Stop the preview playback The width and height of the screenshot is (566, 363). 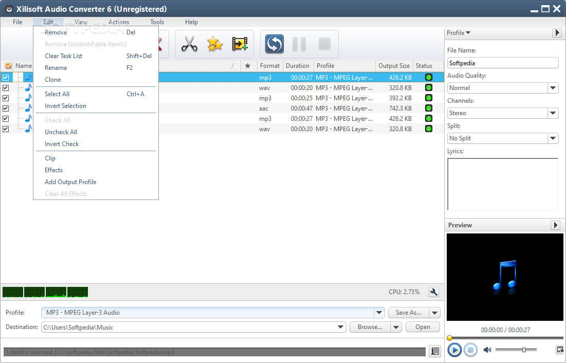471,350
